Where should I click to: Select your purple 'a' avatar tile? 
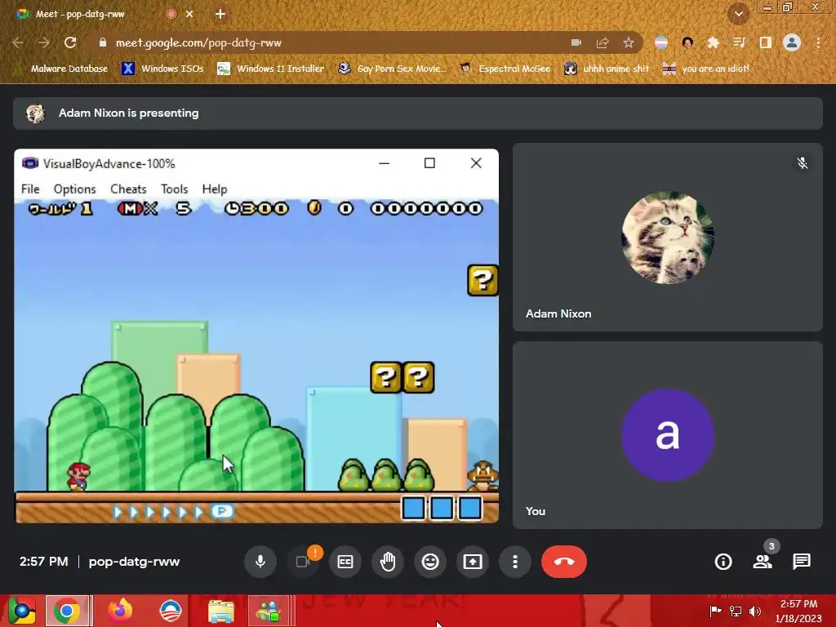[668, 435]
